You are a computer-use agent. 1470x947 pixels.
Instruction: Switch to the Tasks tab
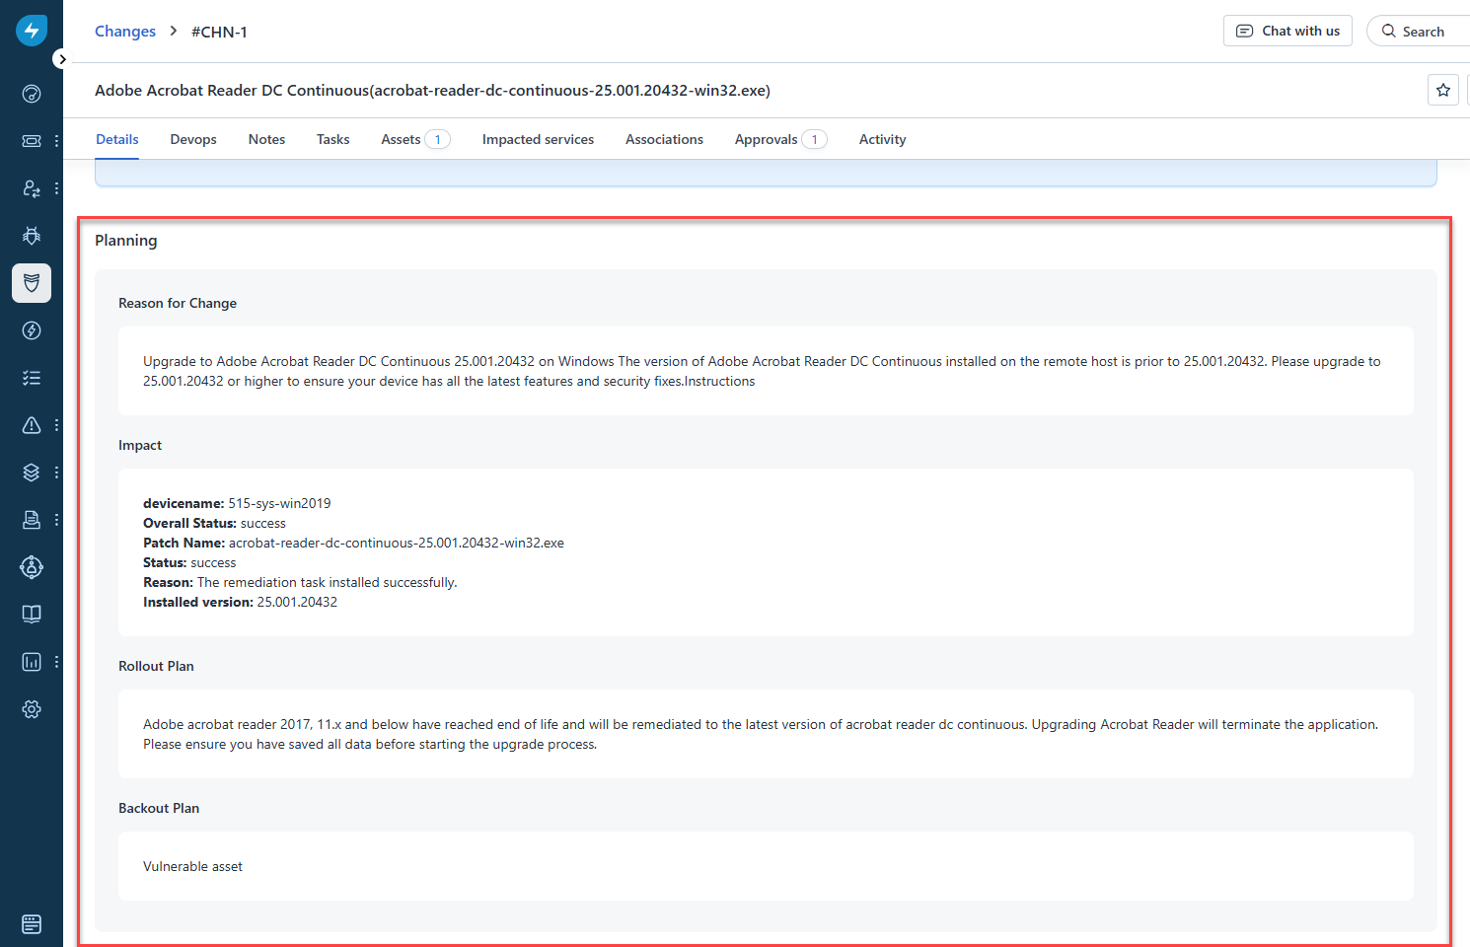coord(332,139)
